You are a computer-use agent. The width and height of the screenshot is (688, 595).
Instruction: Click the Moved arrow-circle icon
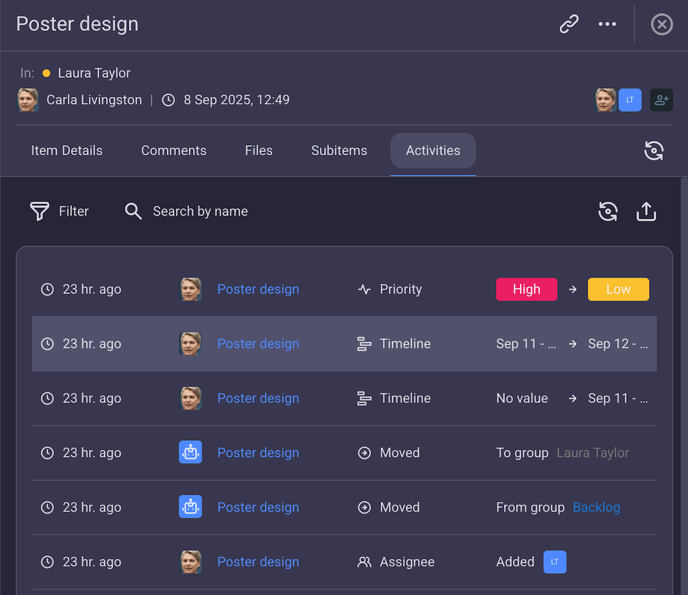365,452
